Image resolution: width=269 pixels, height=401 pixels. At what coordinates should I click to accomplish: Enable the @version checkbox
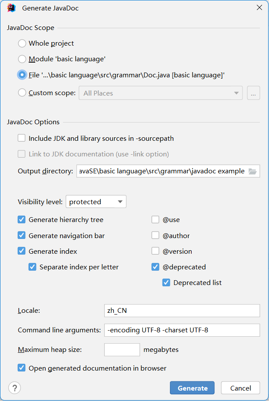pos(155,251)
